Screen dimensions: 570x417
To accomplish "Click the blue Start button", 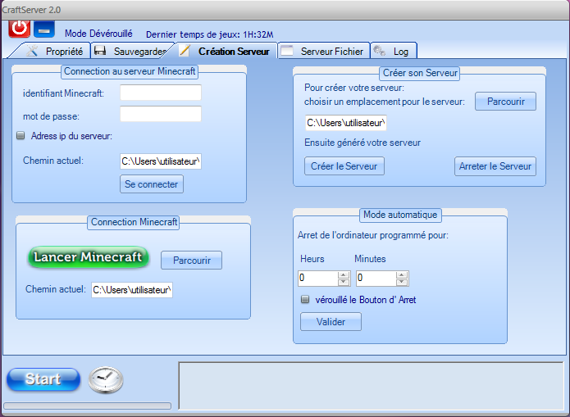I will pyautogui.click(x=43, y=379).
